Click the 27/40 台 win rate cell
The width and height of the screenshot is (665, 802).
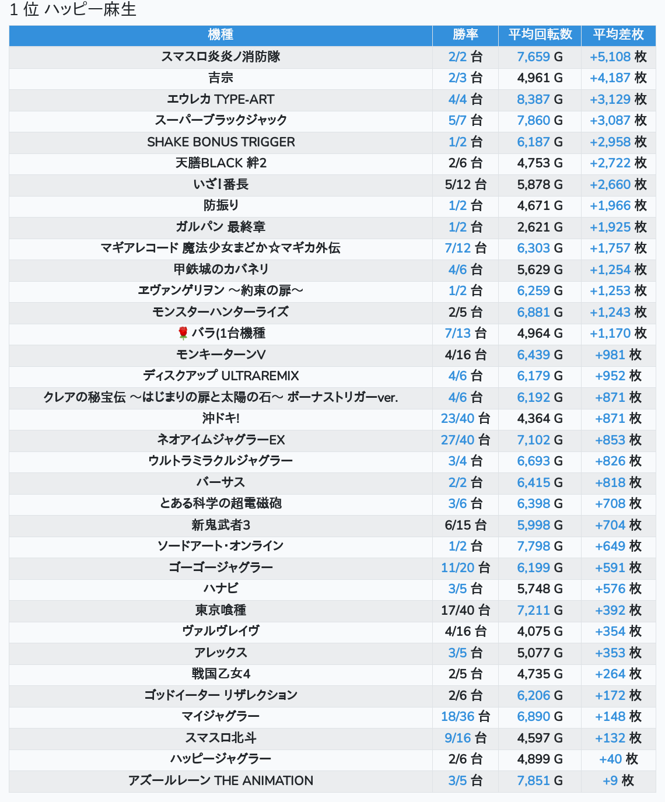tap(465, 440)
